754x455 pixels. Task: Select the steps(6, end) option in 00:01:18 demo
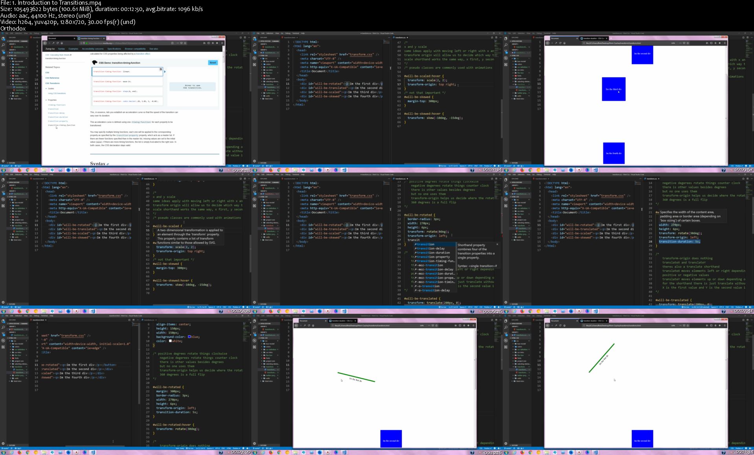[127, 91]
